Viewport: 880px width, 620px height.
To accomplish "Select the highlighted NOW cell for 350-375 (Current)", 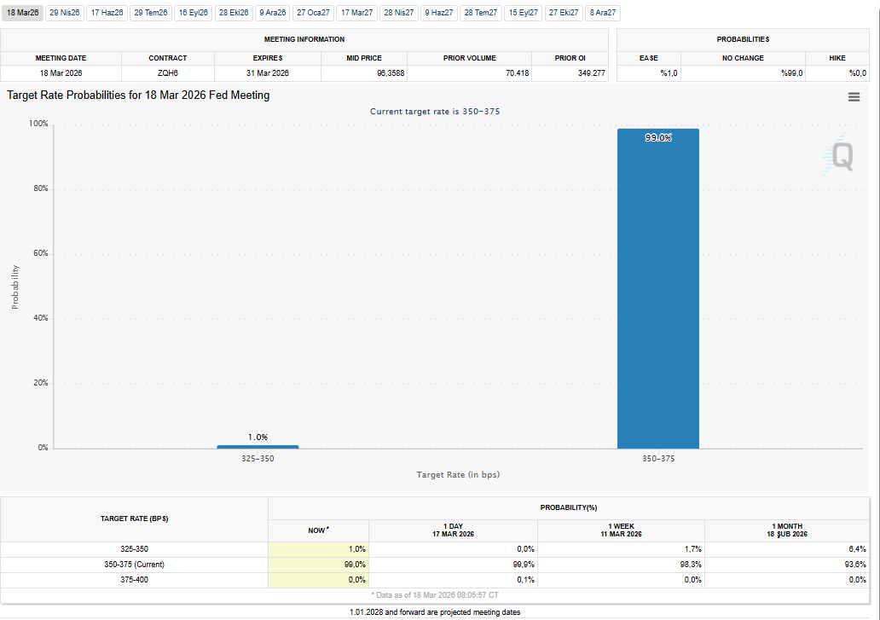I will point(318,565).
